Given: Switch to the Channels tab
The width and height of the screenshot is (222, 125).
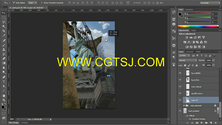Looking at the screenshot, I should 190,52.
